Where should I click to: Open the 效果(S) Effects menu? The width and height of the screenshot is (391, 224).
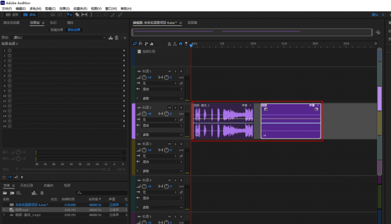pos(64,8)
